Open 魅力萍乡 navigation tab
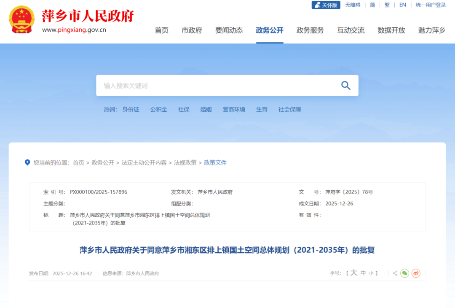455x308 pixels. pos(432,30)
